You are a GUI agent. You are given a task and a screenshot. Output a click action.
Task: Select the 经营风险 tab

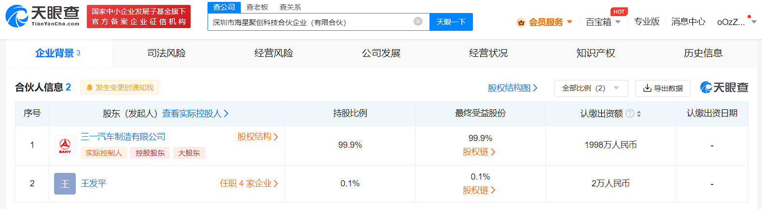pyautogui.click(x=274, y=53)
